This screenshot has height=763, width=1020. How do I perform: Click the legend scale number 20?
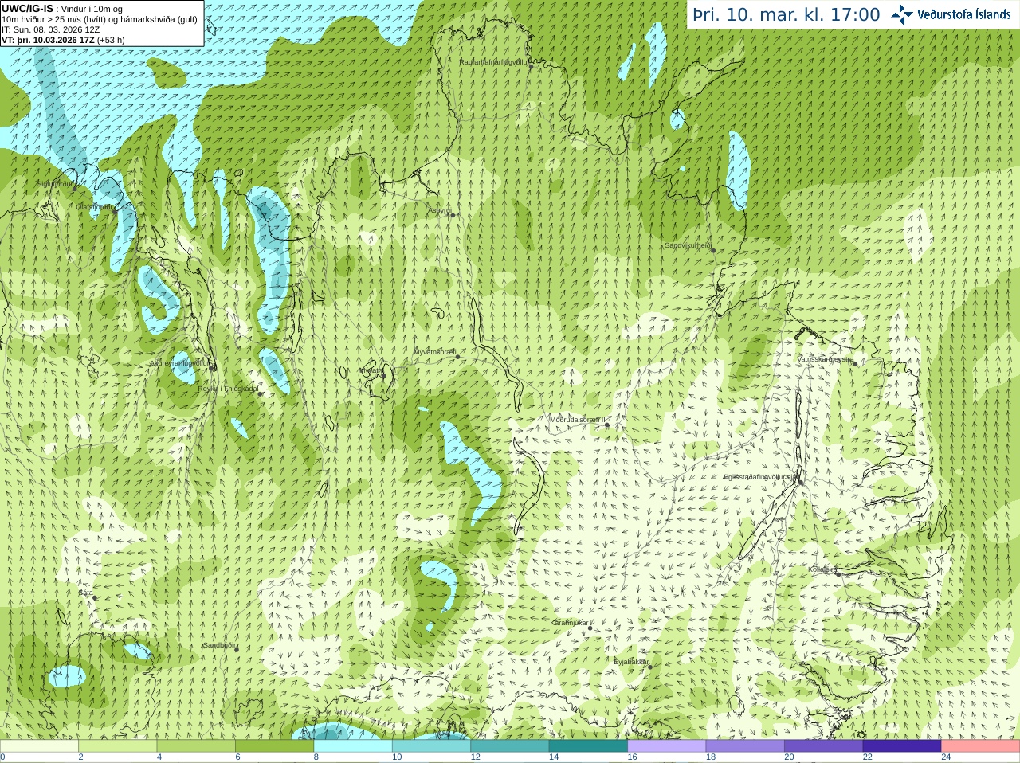[790, 757]
